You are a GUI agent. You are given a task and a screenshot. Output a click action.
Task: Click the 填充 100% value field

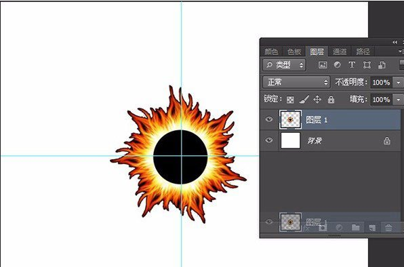(382, 100)
